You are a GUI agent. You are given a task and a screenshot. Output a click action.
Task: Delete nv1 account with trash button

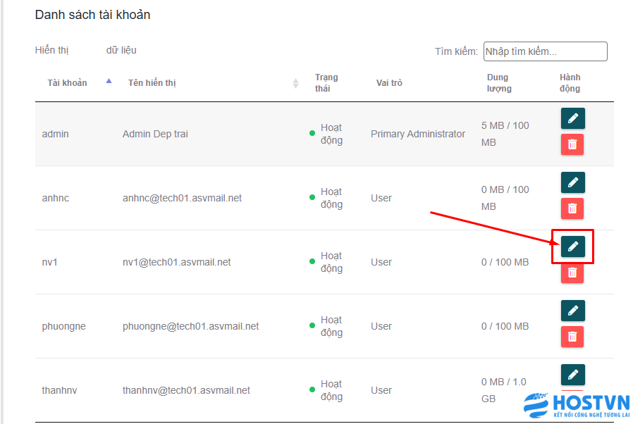click(572, 273)
